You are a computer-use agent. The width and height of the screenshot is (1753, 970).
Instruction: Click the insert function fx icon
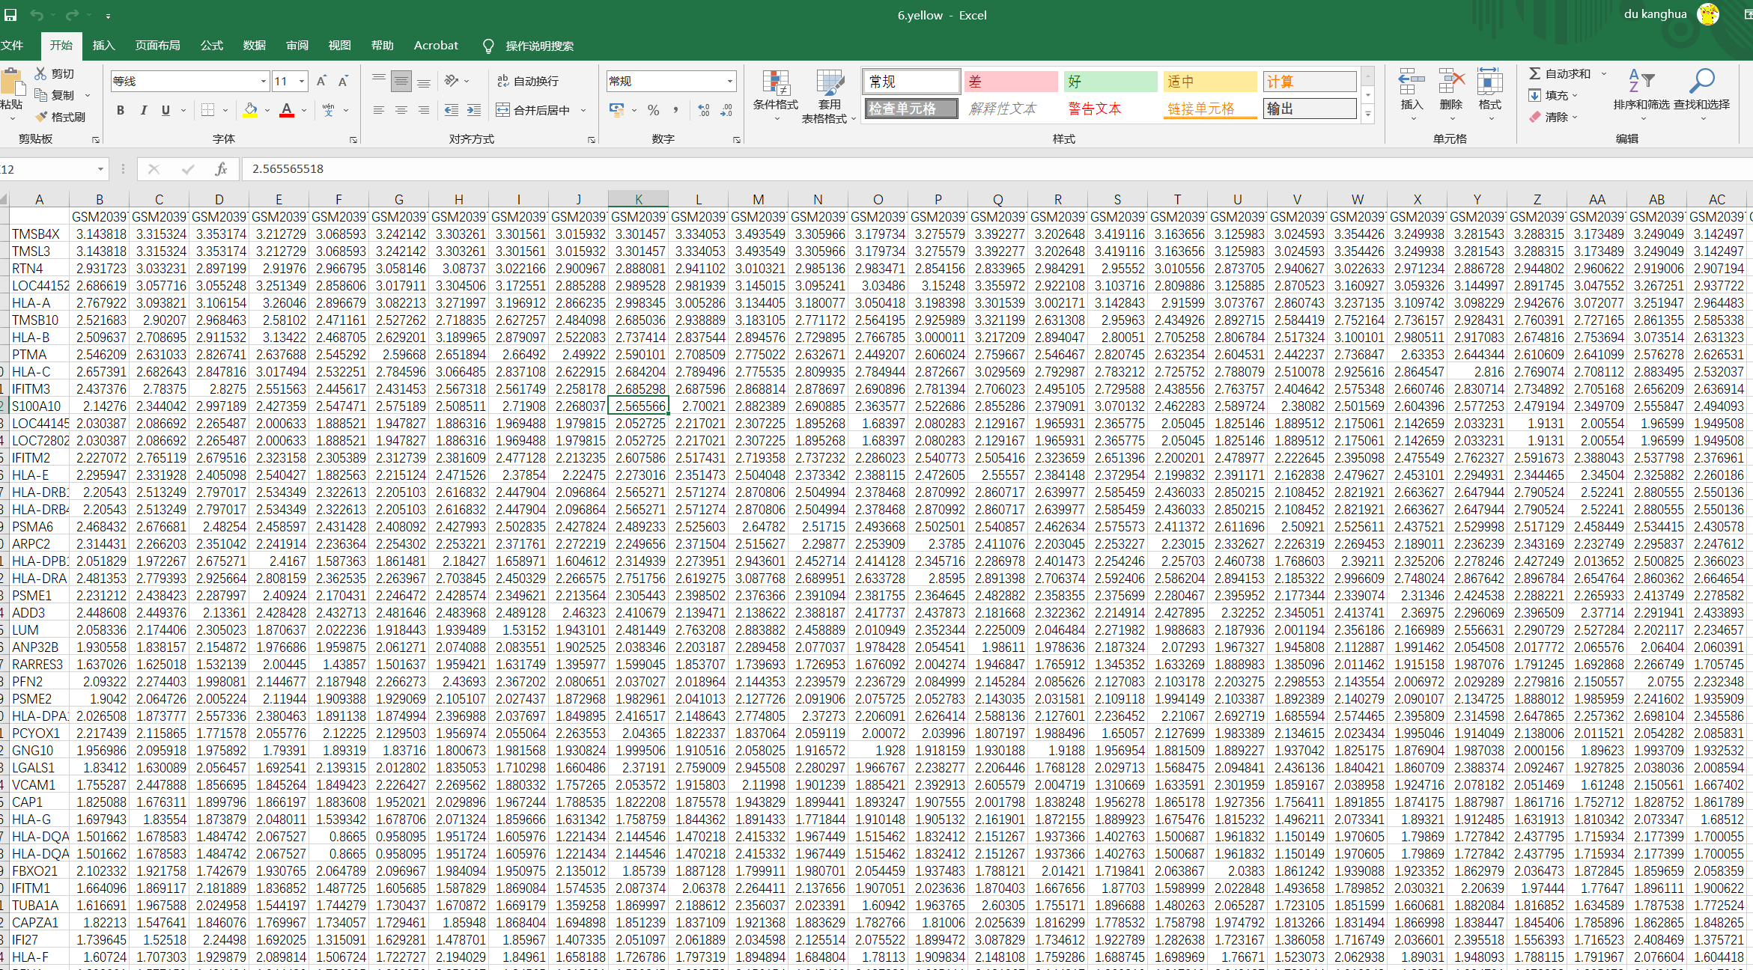(x=221, y=169)
